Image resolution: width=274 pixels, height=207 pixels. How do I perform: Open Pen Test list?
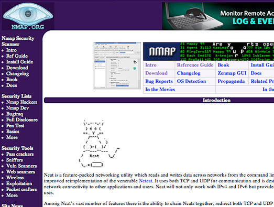(15, 126)
